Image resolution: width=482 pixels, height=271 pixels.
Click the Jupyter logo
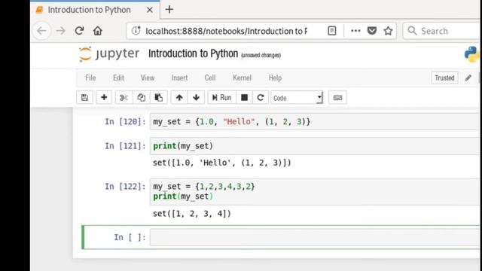pyautogui.click(x=108, y=53)
